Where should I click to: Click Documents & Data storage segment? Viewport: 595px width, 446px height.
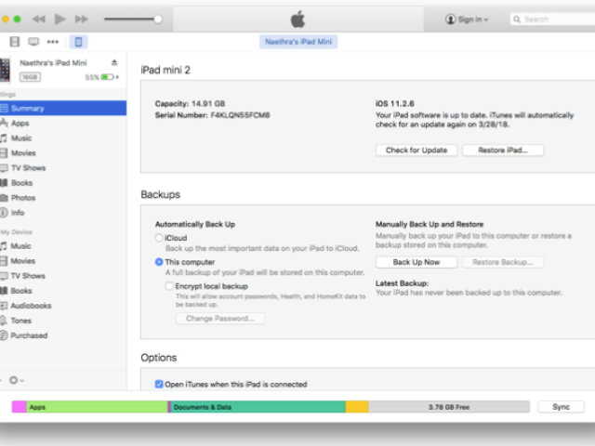tap(258, 407)
